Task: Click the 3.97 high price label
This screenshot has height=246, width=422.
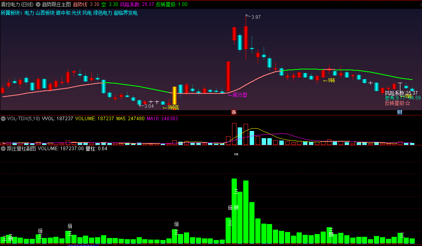Action: (x=256, y=17)
